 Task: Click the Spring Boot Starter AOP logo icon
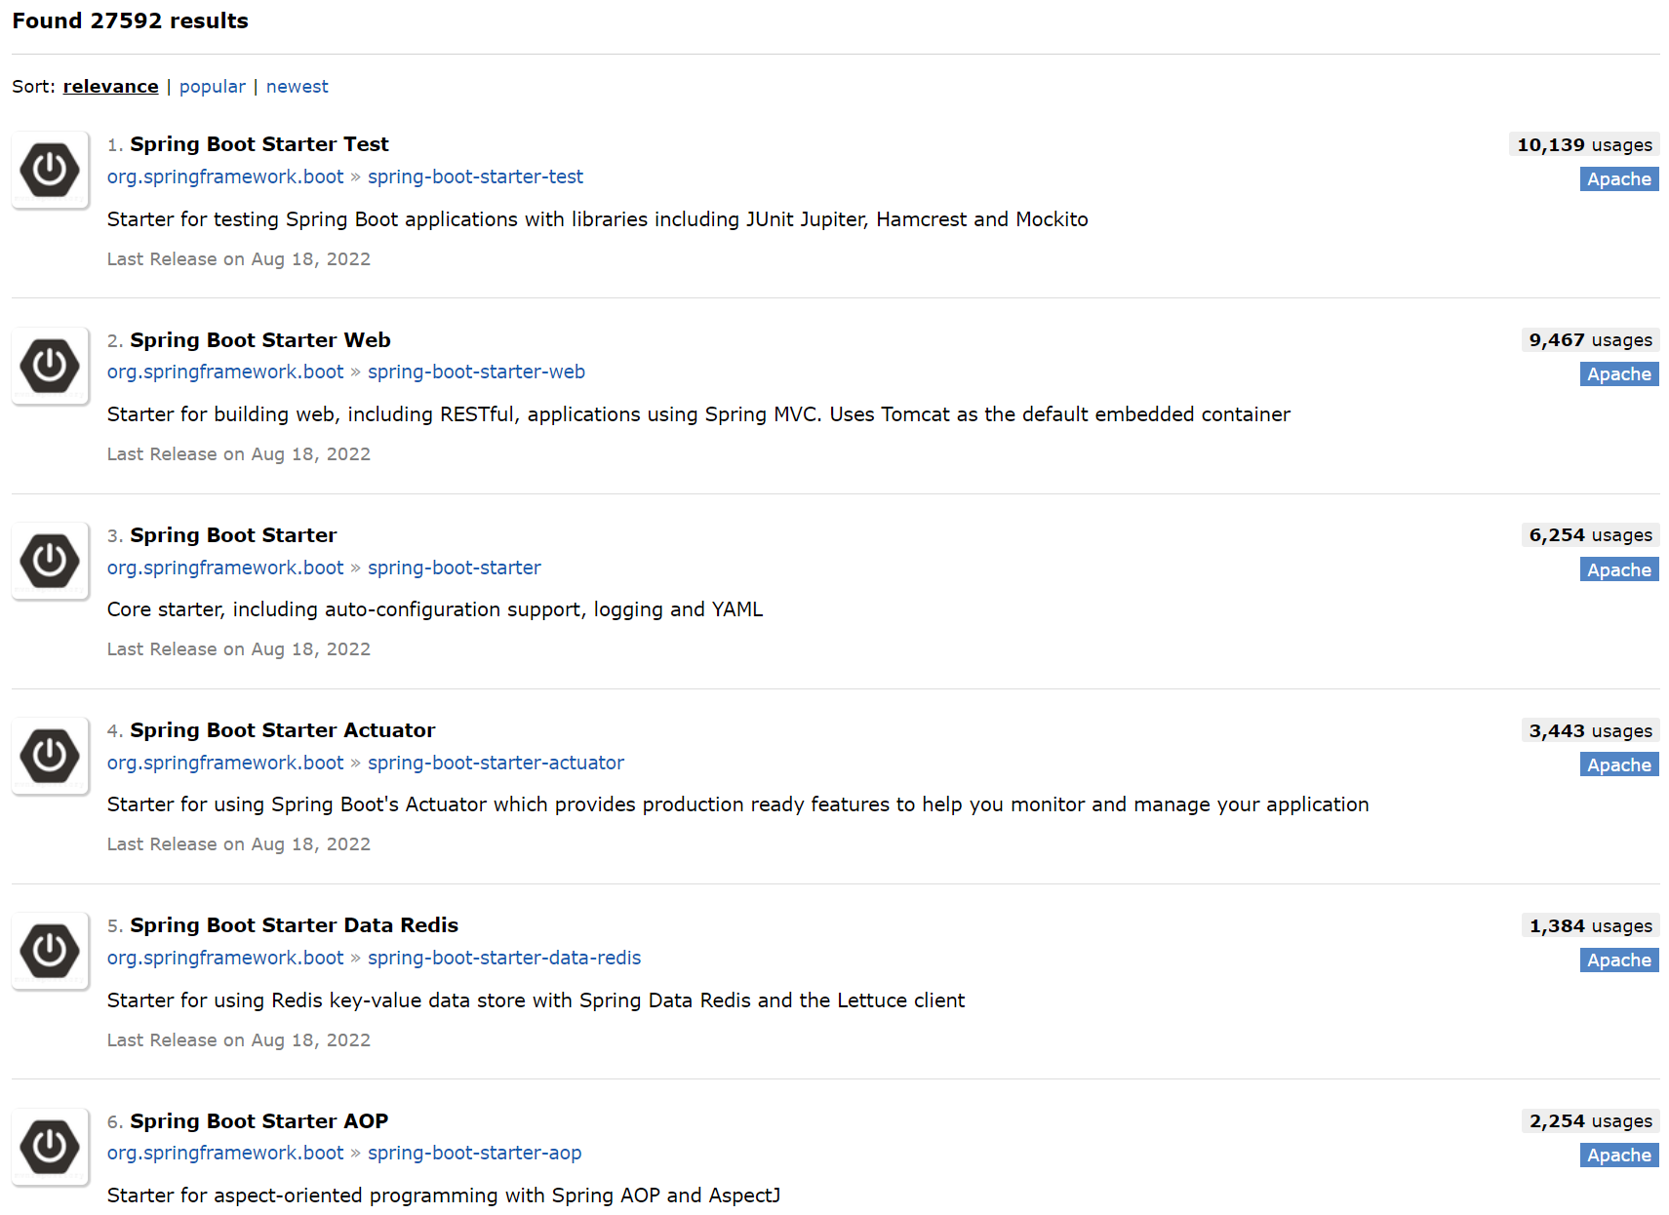50,1147
